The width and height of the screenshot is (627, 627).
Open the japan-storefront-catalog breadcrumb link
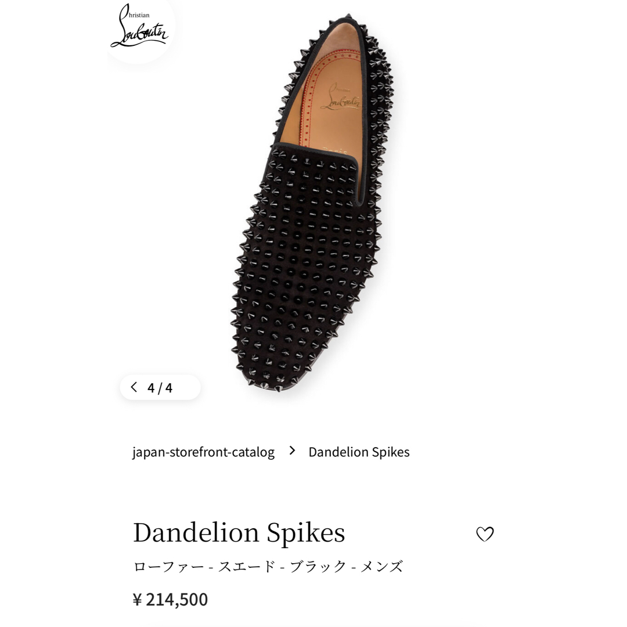point(204,452)
